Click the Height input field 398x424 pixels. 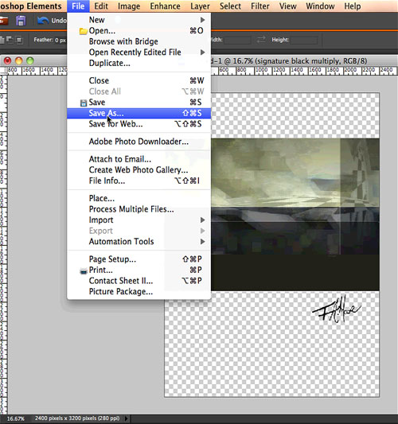[x=303, y=40]
